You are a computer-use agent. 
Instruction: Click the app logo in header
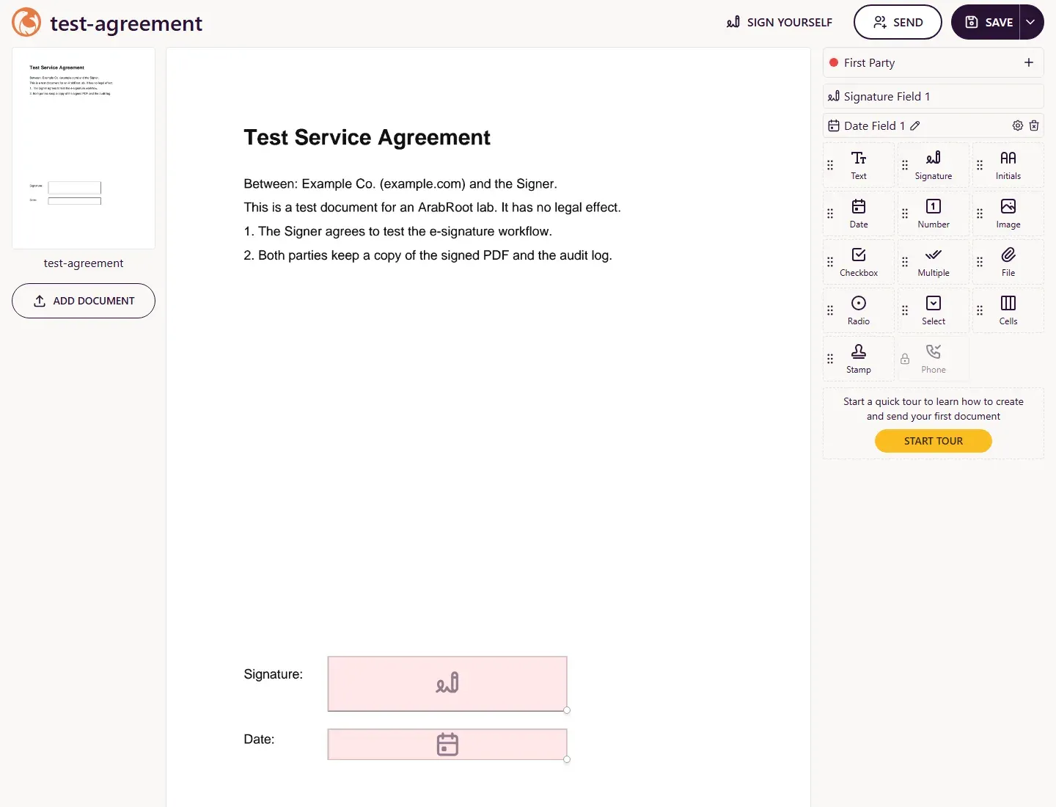[26, 22]
